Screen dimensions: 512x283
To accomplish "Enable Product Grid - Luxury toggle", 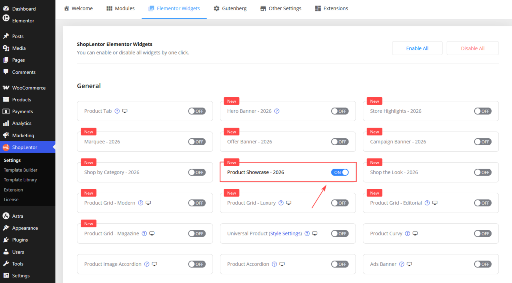I will coord(340,203).
